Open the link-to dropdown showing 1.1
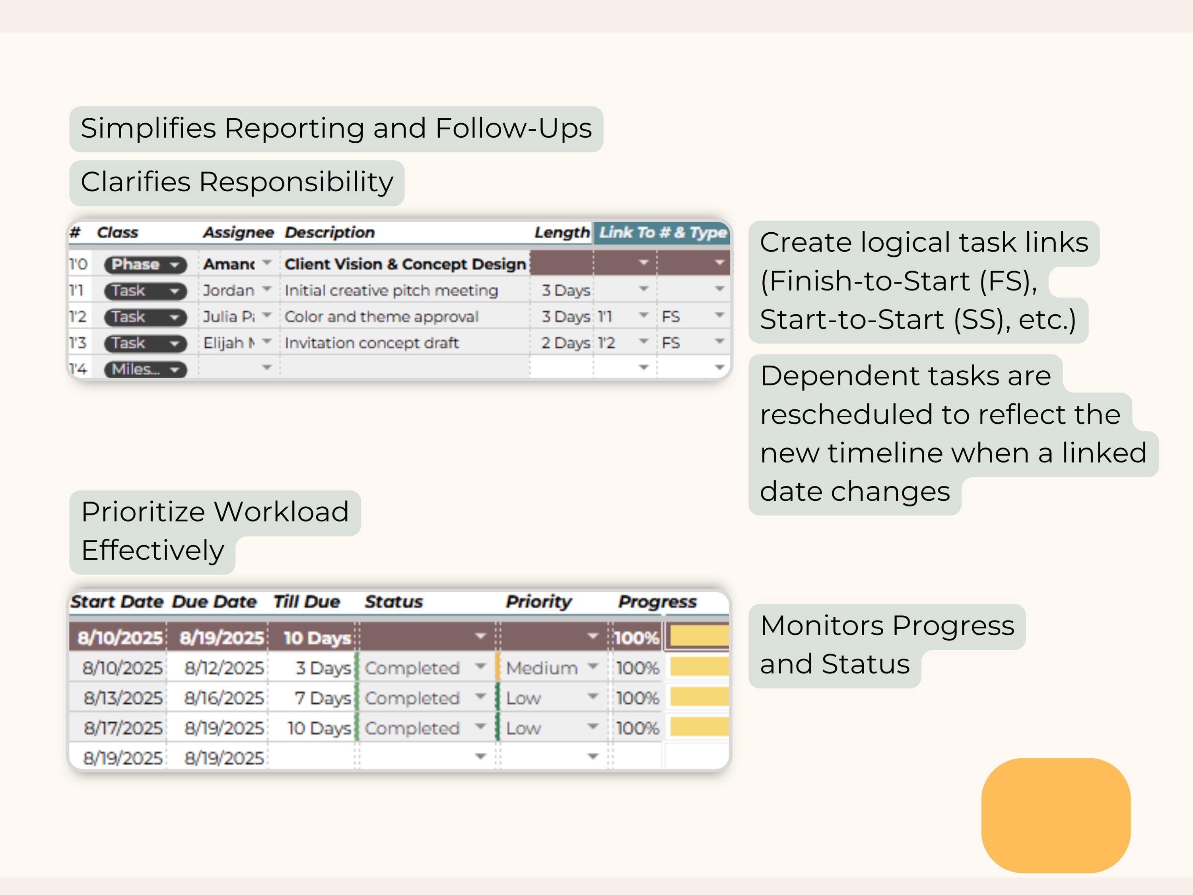Viewport: 1193px width, 895px height. pos(643,315)
